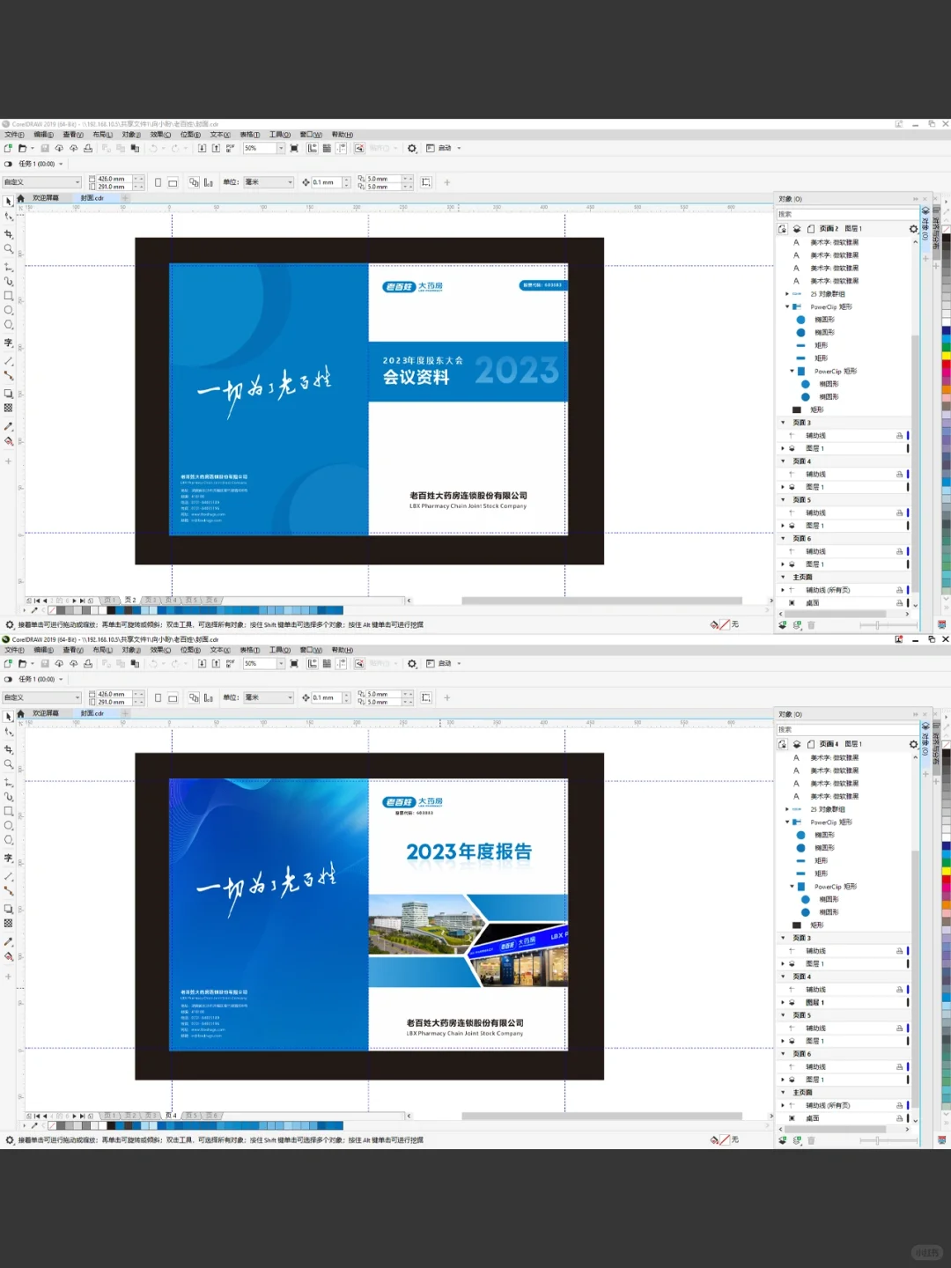Viewport: 951px width, 1268px height.
Task: Go to first page arrow in 页面 4 window
Action: coord(37,1116)
